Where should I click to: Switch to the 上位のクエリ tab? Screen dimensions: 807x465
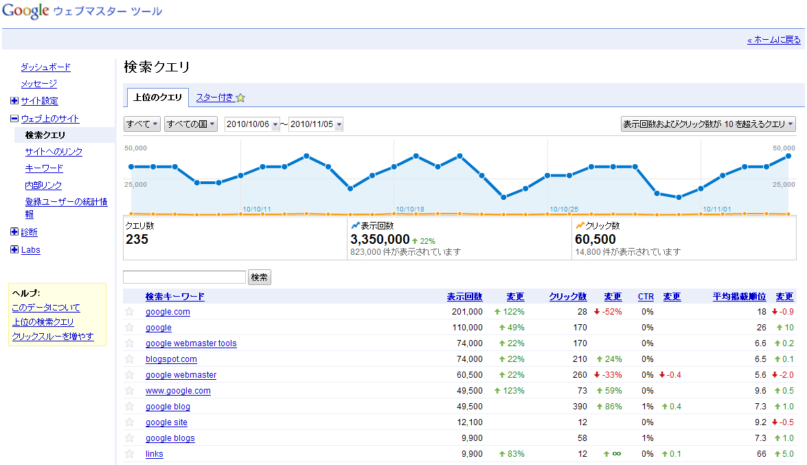(x=157, y=98)
